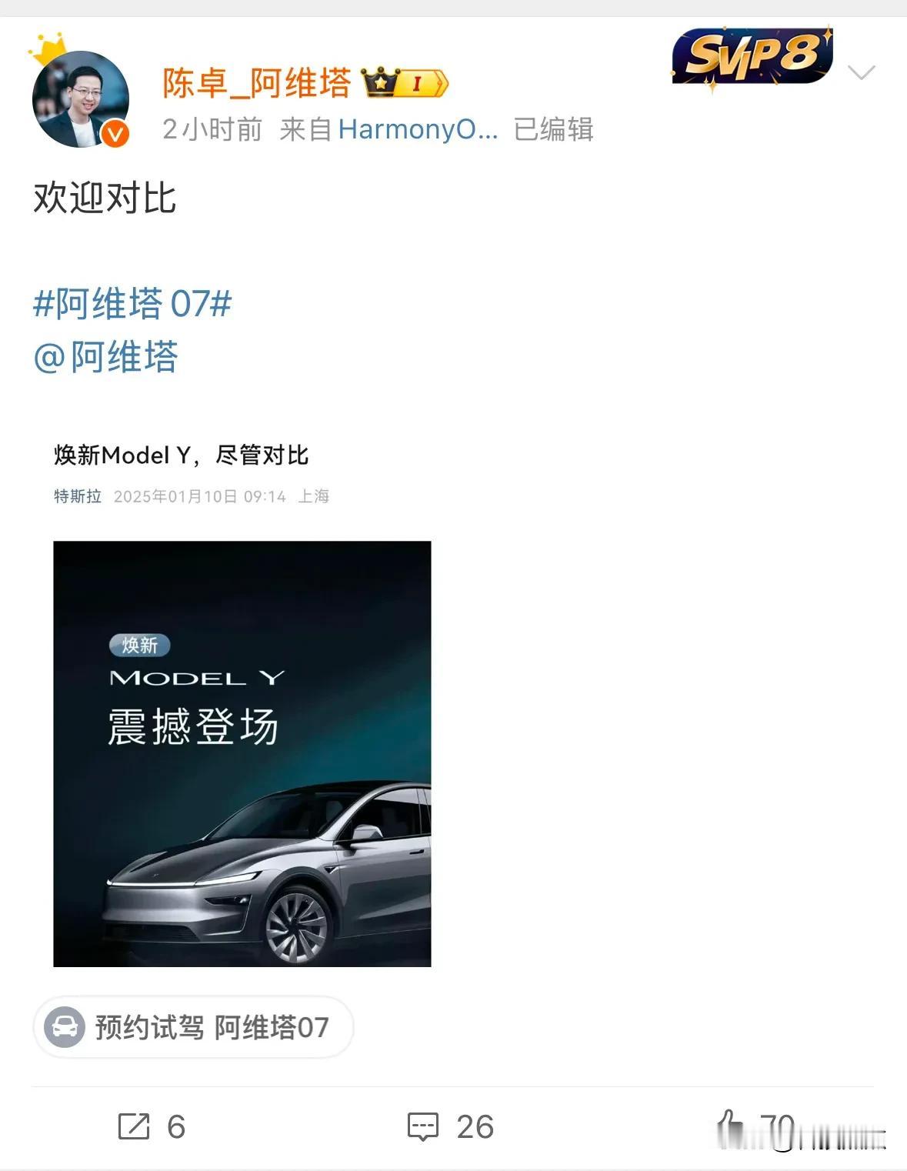This screenshot has height=1171, width=907.
Task: Tap the crown level I badge
Action: coord(405,82)
